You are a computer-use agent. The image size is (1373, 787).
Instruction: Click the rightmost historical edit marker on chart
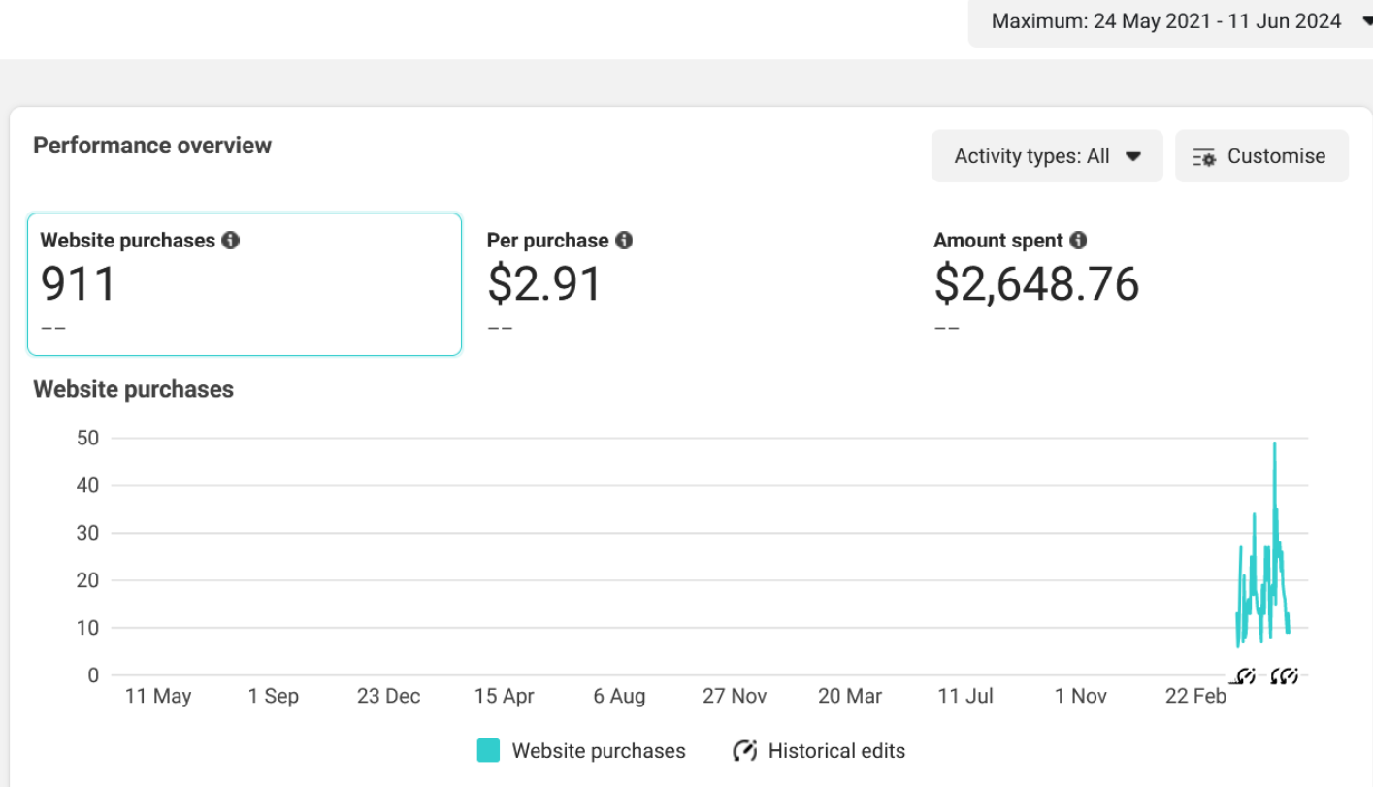pos(1291,676)
